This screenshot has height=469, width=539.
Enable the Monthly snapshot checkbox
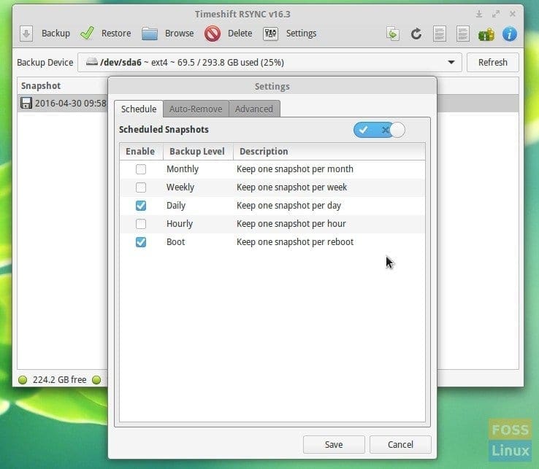click(141, 169)
